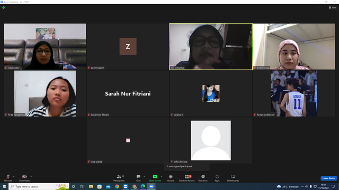The height and width of the screenshot is (190, 339).
Task: Open the first Google Chrome taskbar icon
Action: coord(117,186)
